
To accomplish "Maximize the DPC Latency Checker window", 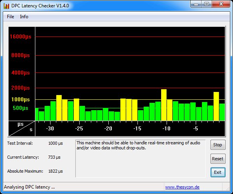I will coord(207,4).
